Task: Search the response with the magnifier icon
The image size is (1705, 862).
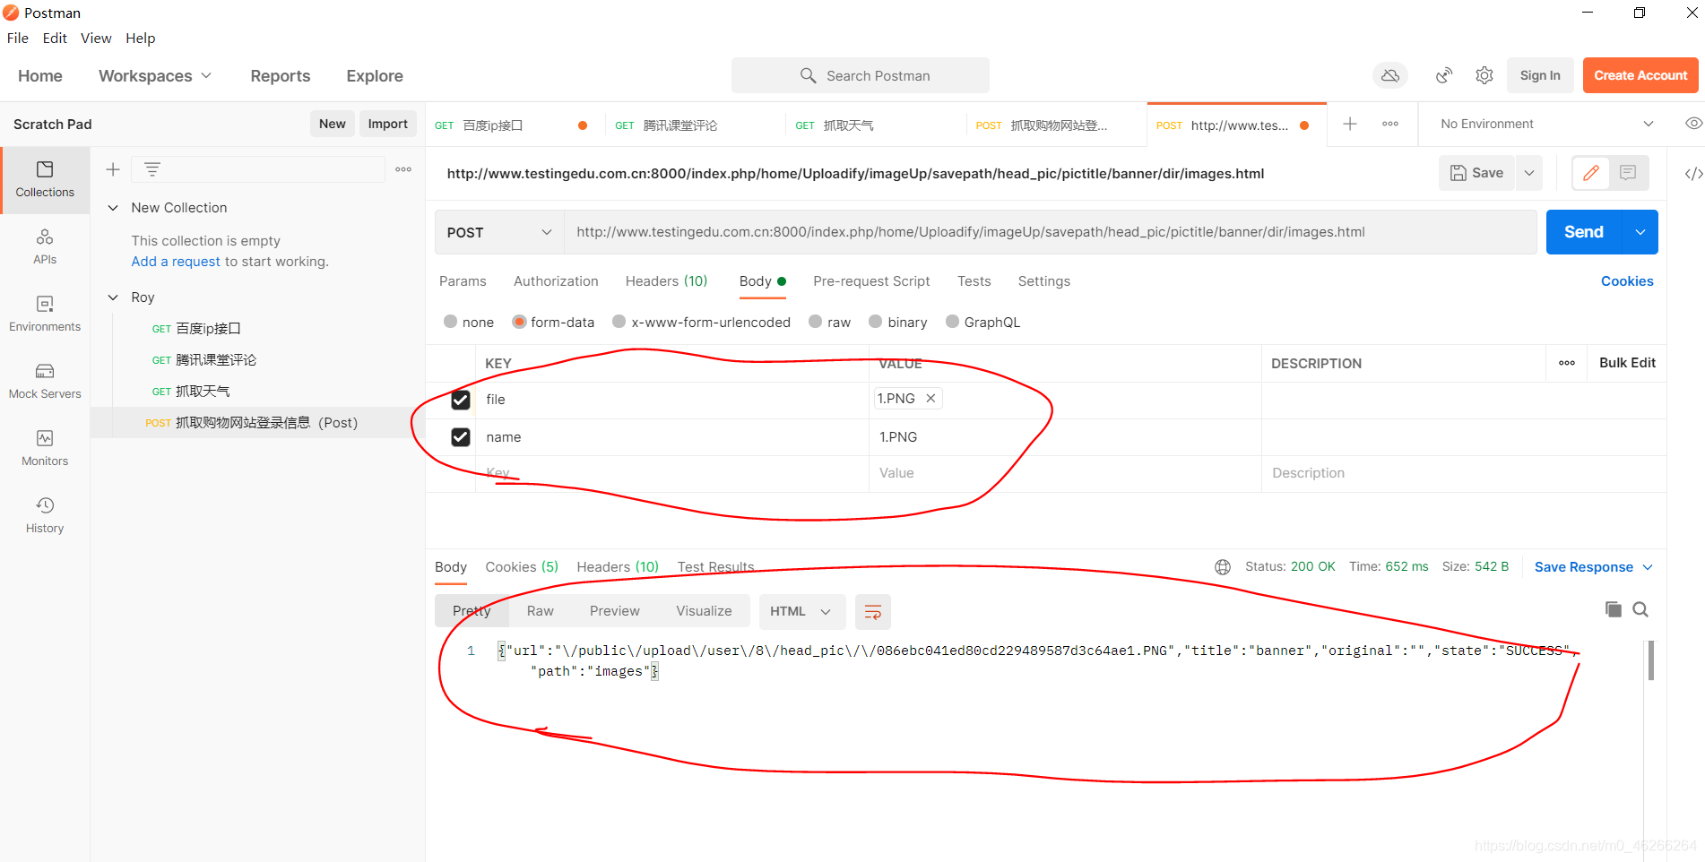Action: tap(1640, 609)
